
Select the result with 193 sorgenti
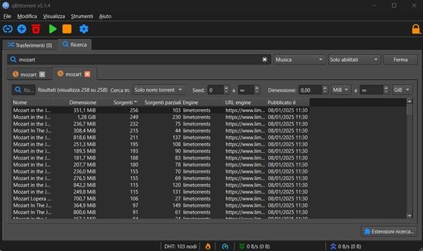[x=161, y=151]
